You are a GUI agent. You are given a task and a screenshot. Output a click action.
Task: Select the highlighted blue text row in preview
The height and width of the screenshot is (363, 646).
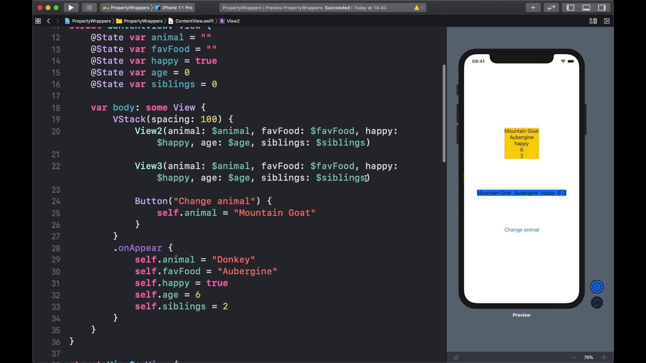click(521, 193)
